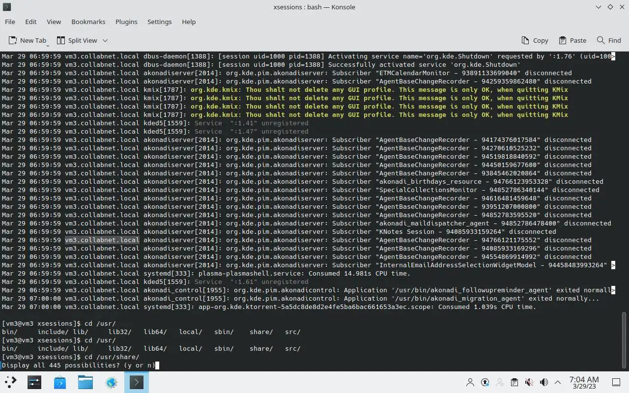Click the 'KNotes Session' log line
The image size is (629, 393).
point(279,232)
